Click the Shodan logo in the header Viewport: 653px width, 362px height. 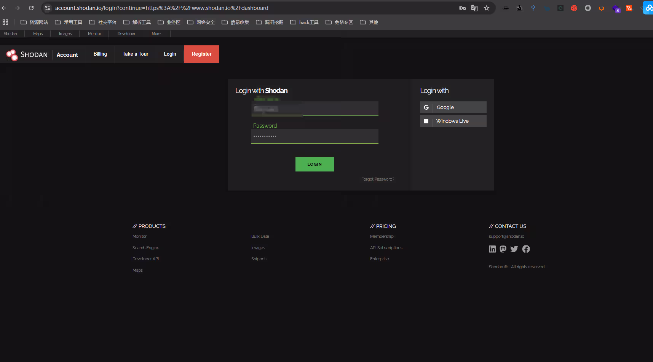pyautogui.click(x=26, y=54)
